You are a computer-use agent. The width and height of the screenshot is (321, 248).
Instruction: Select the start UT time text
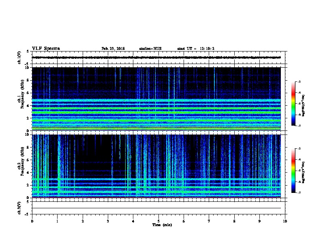click(196, 49)
